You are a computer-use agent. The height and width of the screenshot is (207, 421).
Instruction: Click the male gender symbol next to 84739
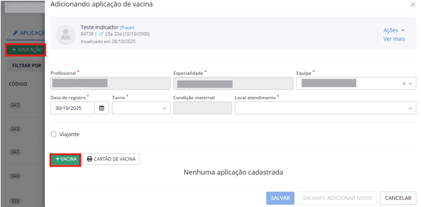point(102,34)
